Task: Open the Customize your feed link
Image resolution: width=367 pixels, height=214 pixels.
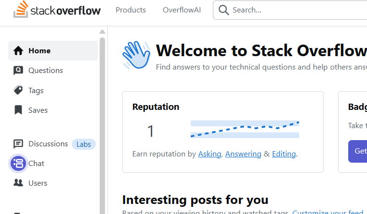Action: [328, 212]
